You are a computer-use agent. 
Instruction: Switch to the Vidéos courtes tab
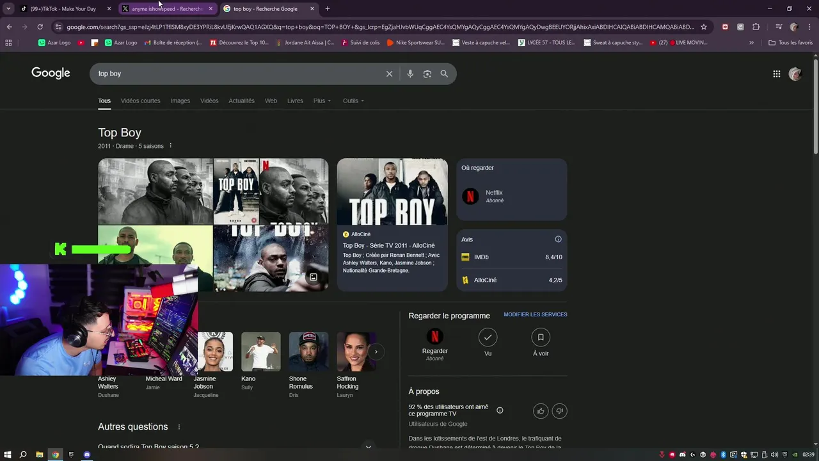pos(141,101)
